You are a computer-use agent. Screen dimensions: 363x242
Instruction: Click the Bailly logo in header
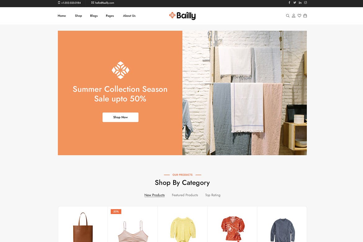pos(182,16)
